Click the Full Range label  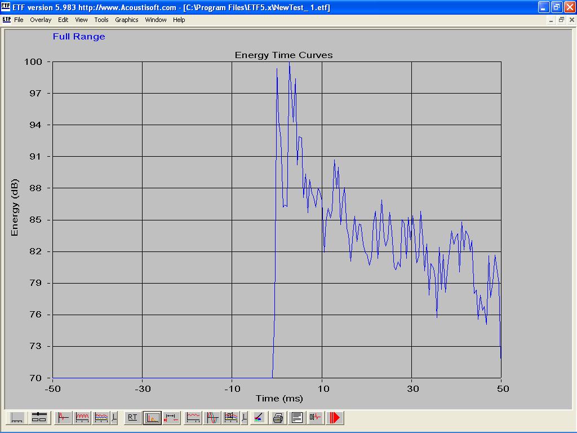(x=79, y=37)
